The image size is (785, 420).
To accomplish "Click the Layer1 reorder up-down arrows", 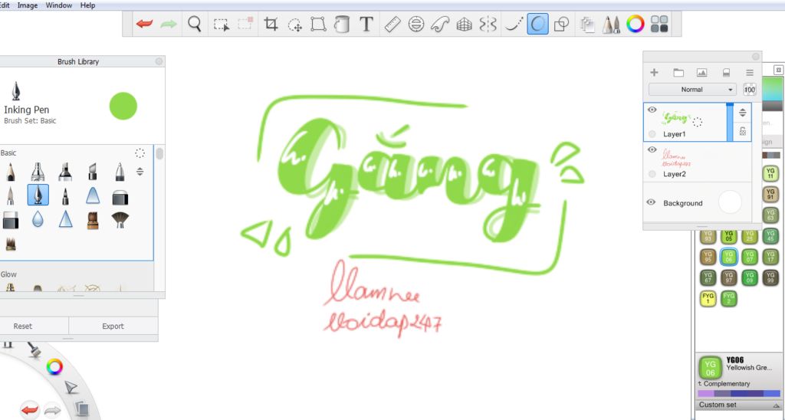I will [x=742, y=113].
